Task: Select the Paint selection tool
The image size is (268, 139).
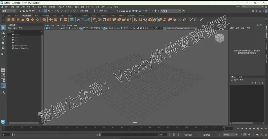Action: tap(3, 38)
